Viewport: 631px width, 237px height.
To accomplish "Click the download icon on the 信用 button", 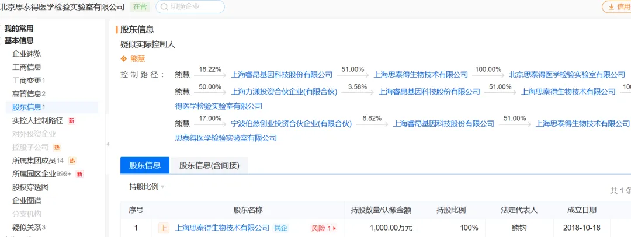I will click(611, 6).
